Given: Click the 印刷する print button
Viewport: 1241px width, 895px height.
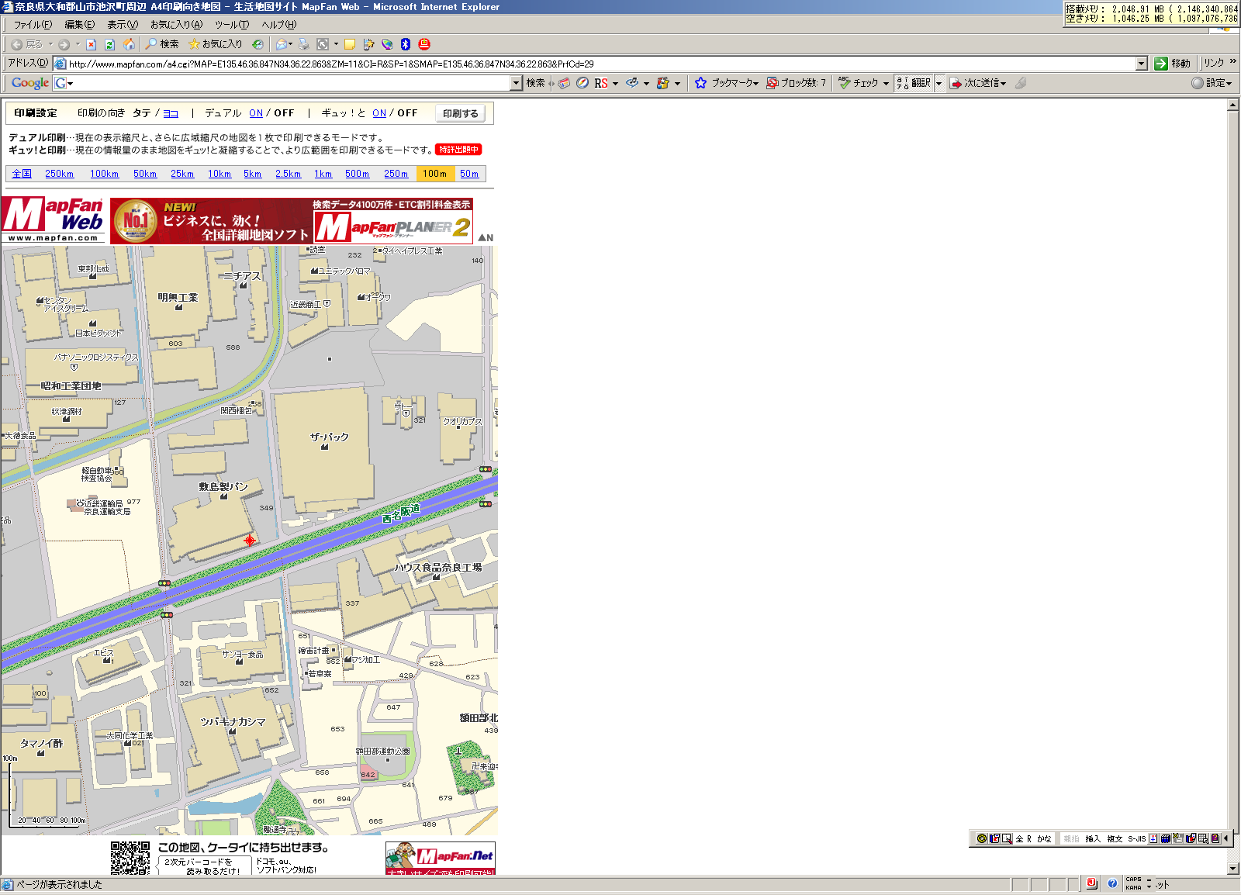Looking at the screenshot, I should 461,114.
